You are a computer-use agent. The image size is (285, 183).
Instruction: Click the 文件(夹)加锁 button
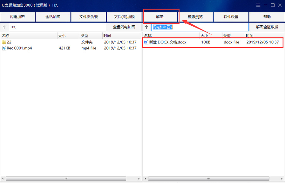click(x=124, y=17)
